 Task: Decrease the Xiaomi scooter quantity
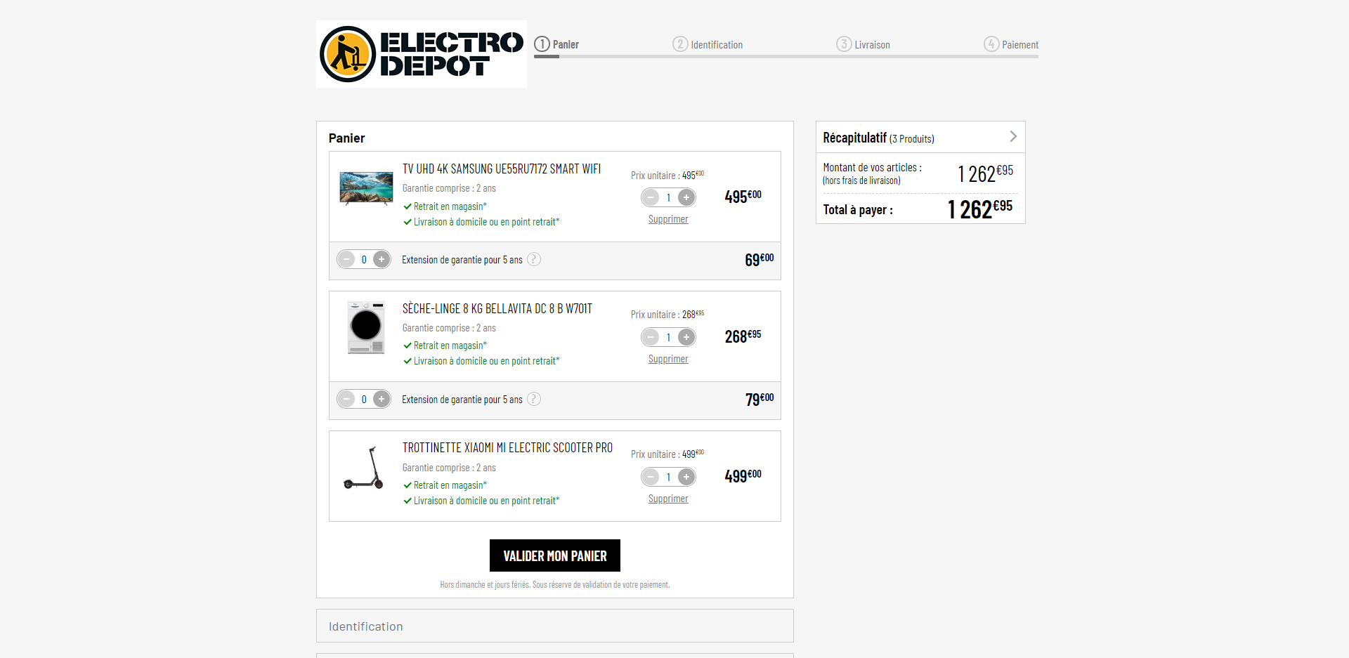pos(651,477)
